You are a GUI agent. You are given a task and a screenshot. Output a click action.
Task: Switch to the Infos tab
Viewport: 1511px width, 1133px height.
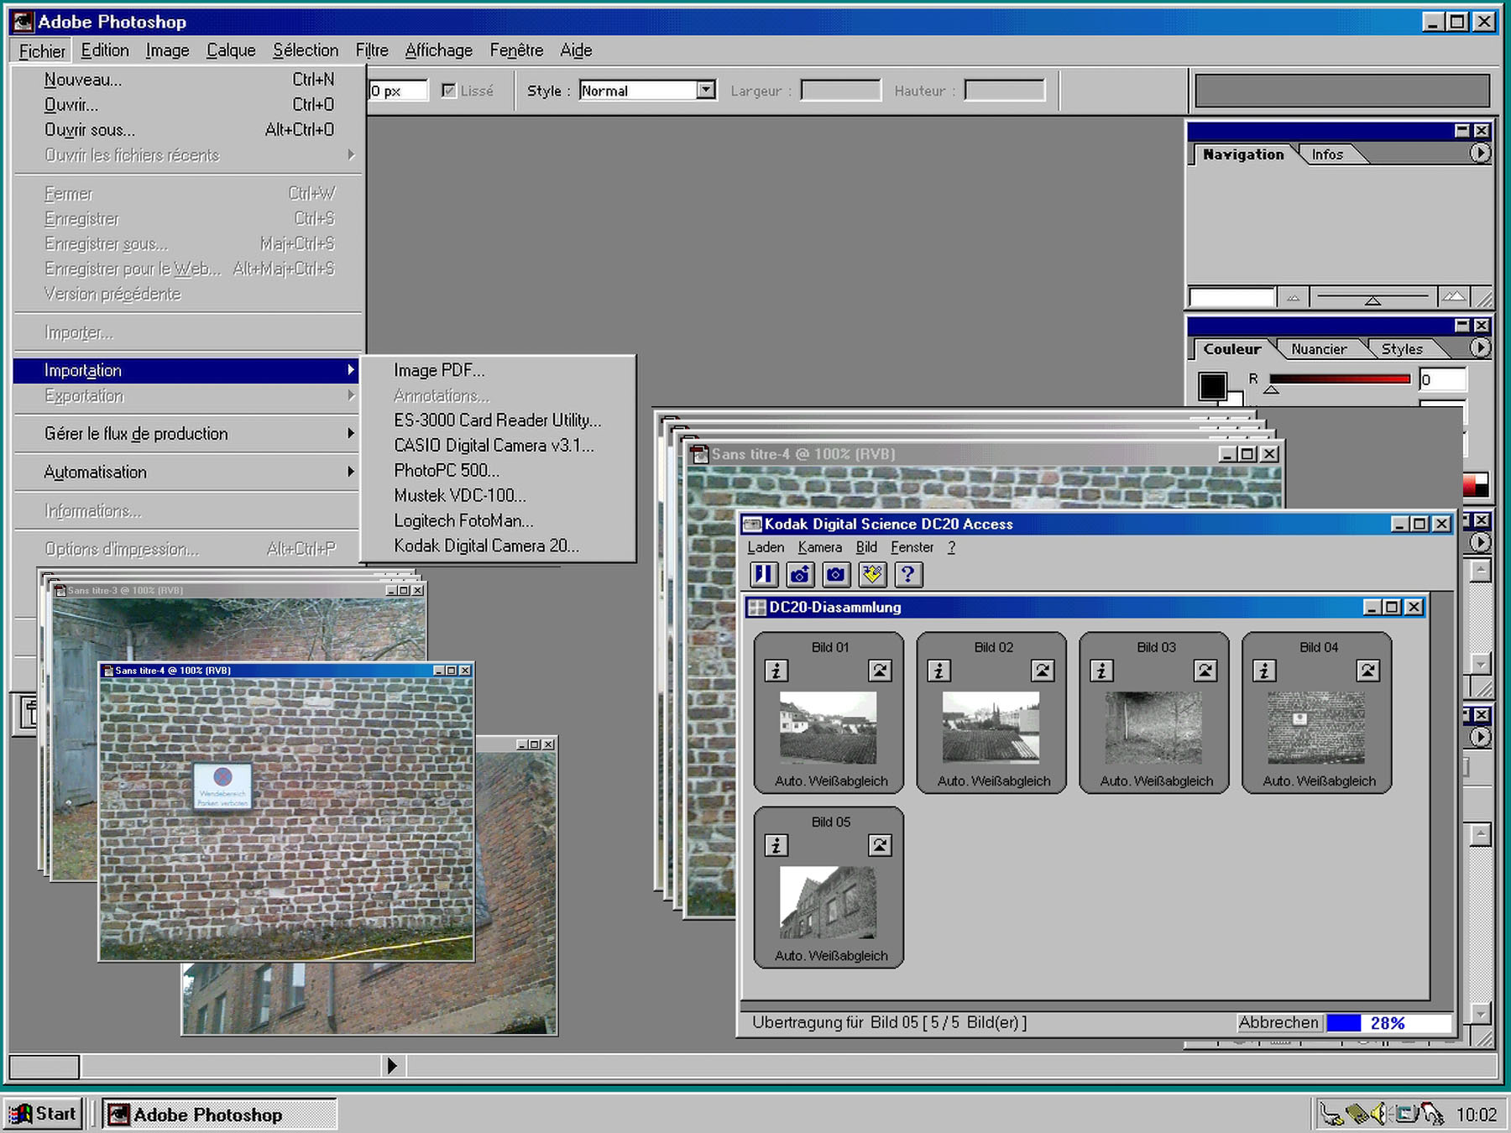point(1327,154)
